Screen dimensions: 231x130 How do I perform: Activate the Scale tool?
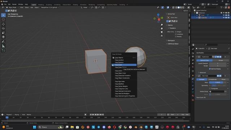[x=3, y=33]
